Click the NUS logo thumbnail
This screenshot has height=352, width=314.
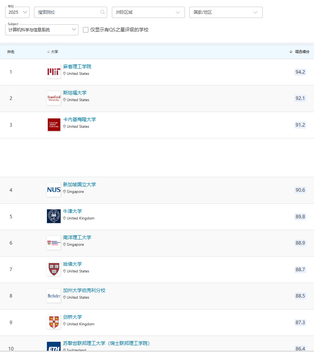point(54,190)
